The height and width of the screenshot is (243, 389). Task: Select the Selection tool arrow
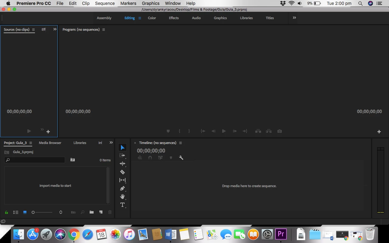122,148
